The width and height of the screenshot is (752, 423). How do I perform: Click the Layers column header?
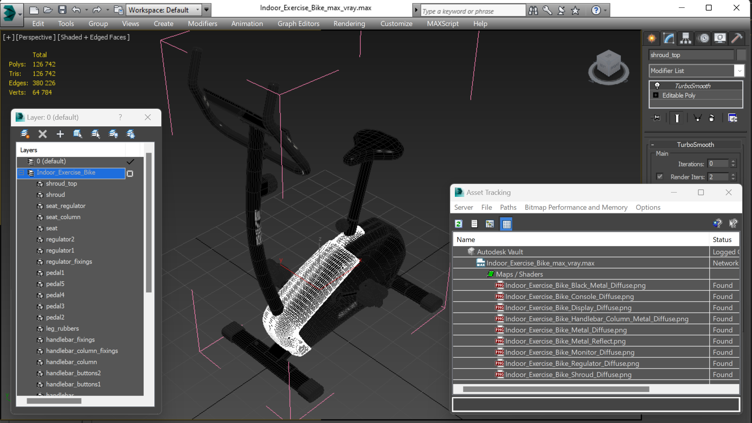(71, 150)
